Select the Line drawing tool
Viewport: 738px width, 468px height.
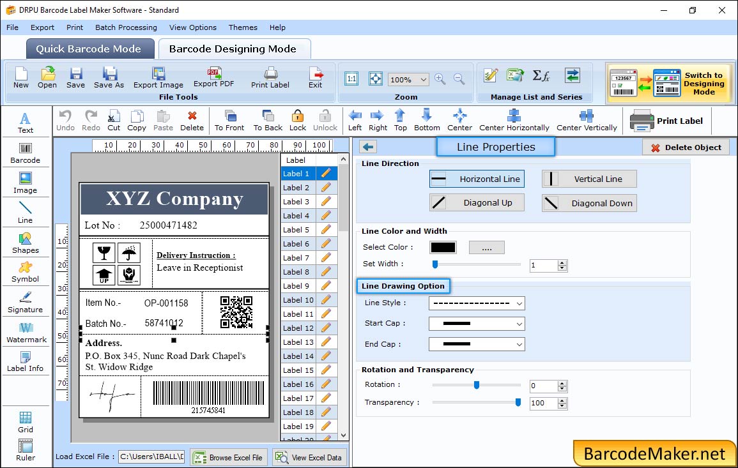pos(26,213)
